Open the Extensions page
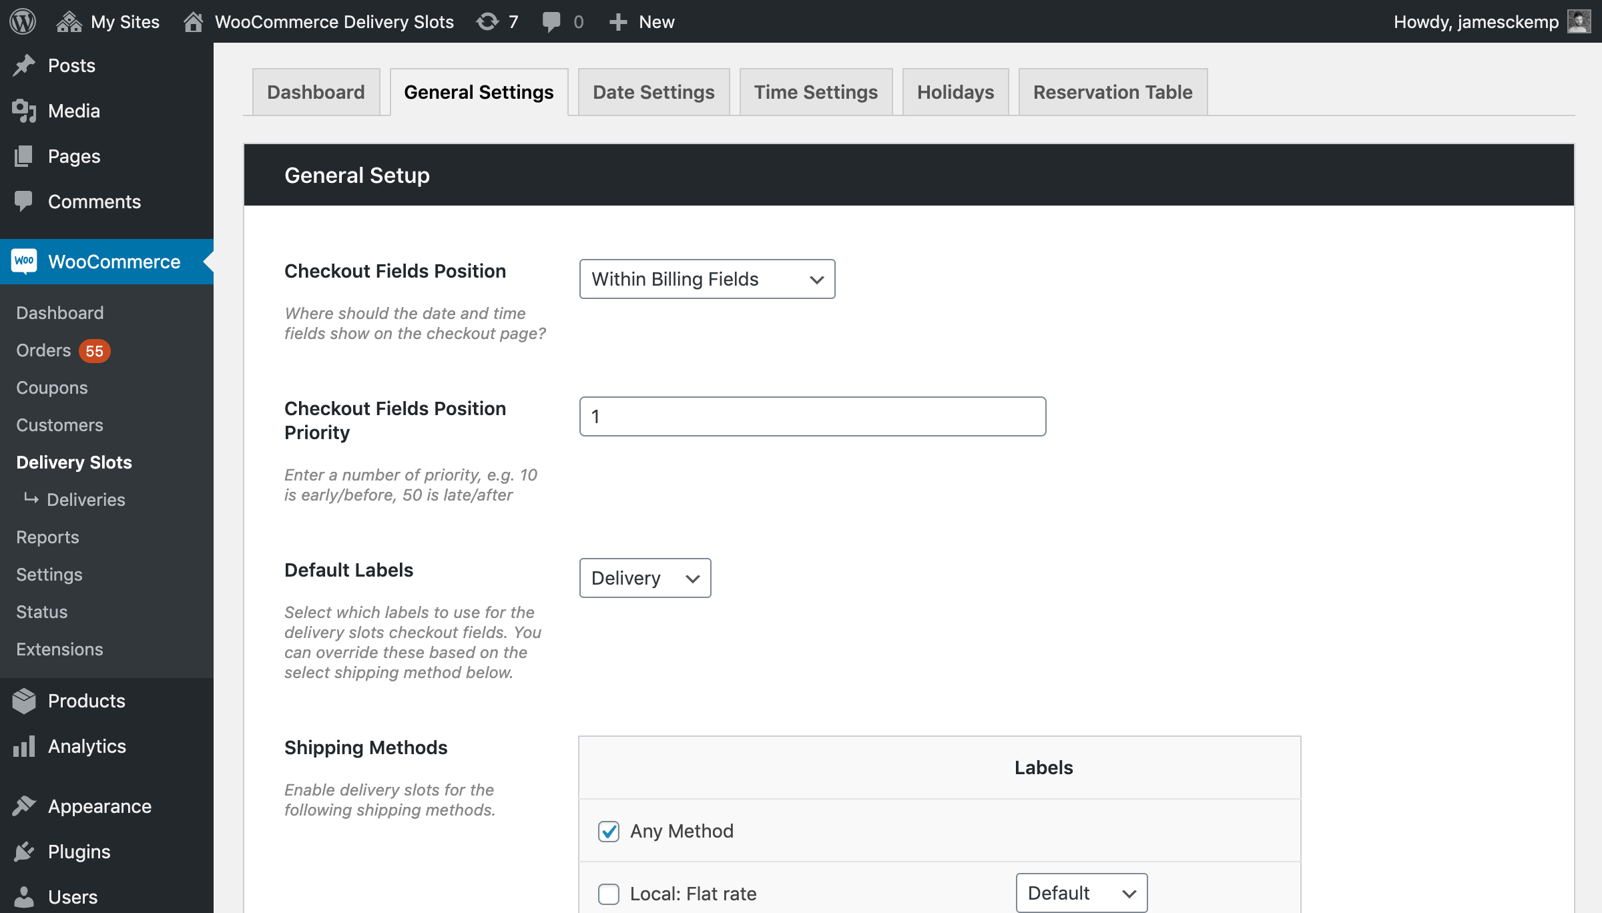Viewport: 1602px width, 913px height. tap(59, 649)
